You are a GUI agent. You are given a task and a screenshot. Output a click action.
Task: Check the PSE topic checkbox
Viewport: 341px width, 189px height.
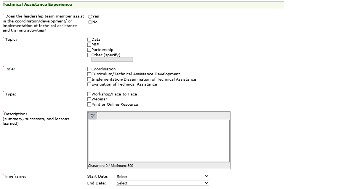[89, 45]
